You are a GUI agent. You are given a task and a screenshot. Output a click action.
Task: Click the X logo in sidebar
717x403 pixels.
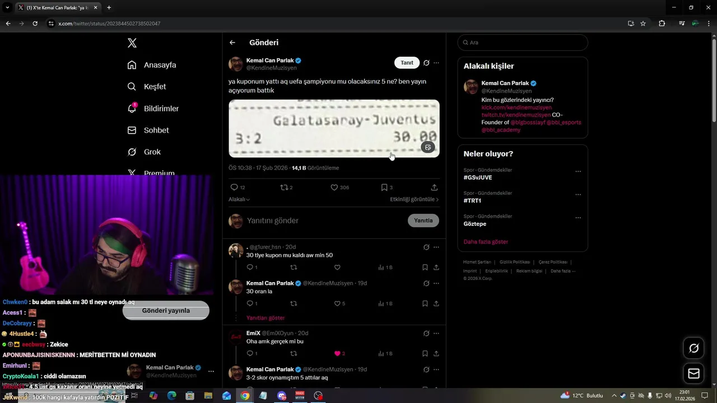tap(132, 43)
